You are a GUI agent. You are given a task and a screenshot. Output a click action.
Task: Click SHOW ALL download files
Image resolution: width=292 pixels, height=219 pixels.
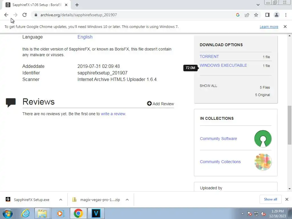208,86
